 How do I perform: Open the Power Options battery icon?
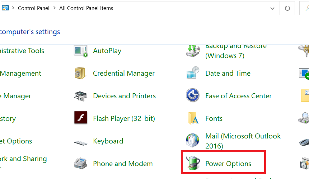(193, 164)
